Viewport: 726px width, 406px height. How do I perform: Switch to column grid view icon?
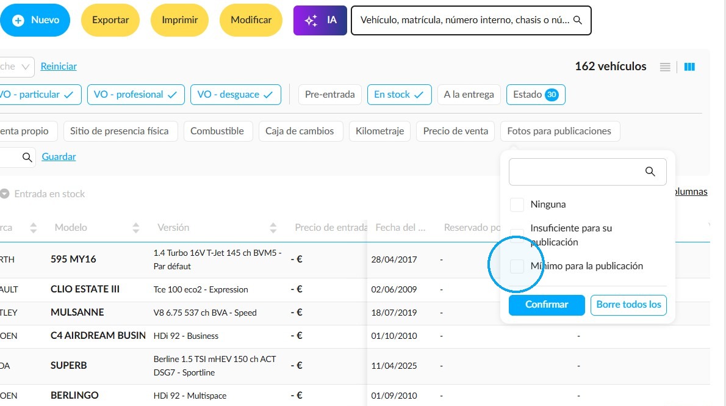click(689, 67)
